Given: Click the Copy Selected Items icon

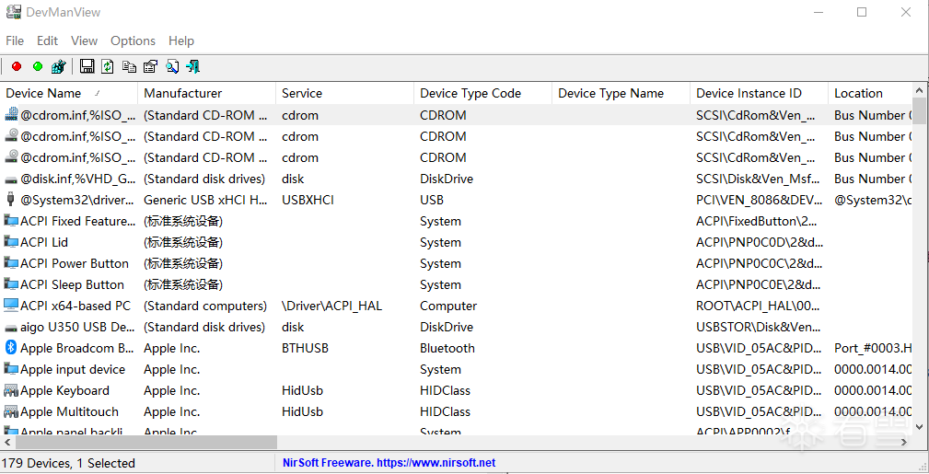Looking at the screenshot, I should click(x=129, y=66).
